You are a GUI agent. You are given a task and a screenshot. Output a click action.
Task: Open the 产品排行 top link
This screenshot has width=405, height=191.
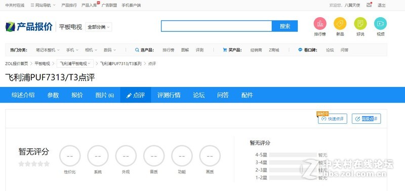coord(69,5)
